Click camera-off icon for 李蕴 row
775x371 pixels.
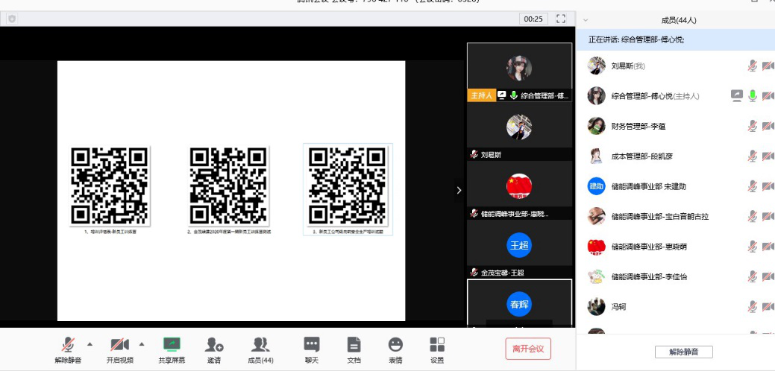[768, 126]
